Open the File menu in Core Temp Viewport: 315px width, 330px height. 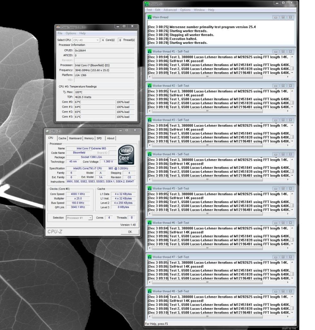coord(60,33)
